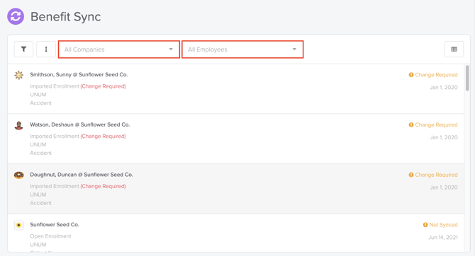This screenshot has width=475, height=256.
Task: Click Change Required status for Duncan Doughnut
Action: 433,175
